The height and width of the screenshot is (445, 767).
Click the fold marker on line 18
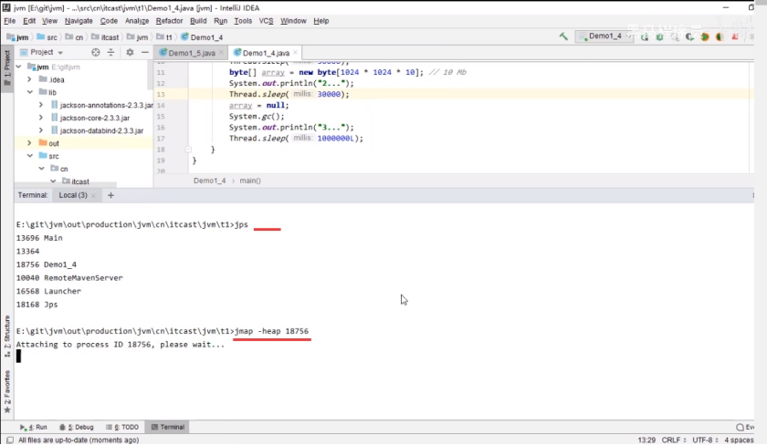click(x=188, y=150)
